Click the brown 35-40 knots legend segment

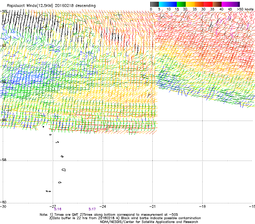[217, 4]
